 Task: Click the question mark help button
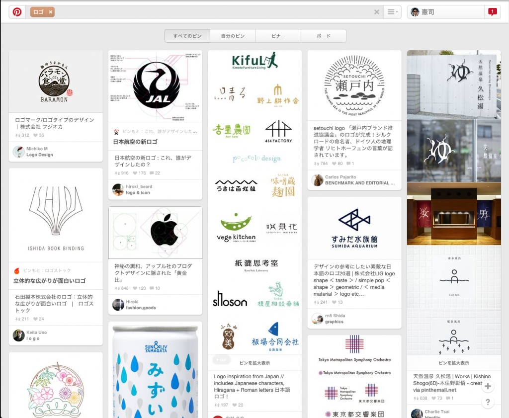488,403
